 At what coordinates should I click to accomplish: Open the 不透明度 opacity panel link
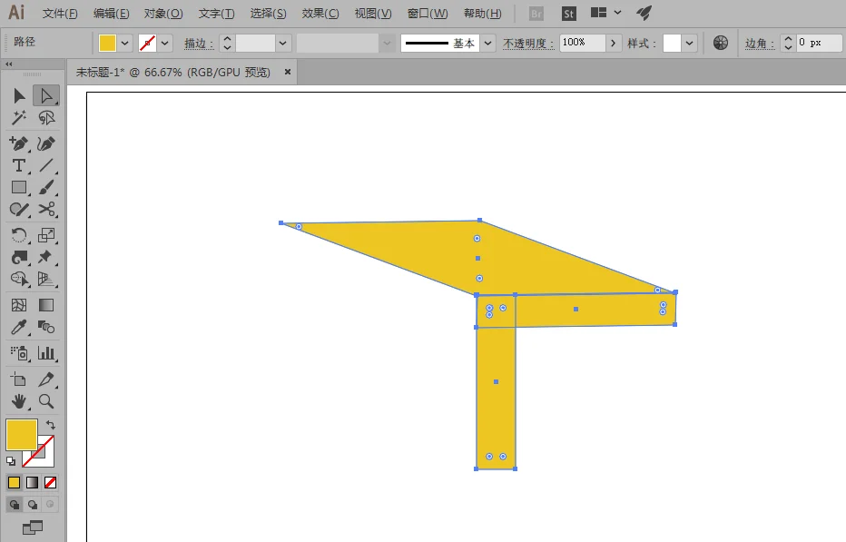(x=528, y=44)
